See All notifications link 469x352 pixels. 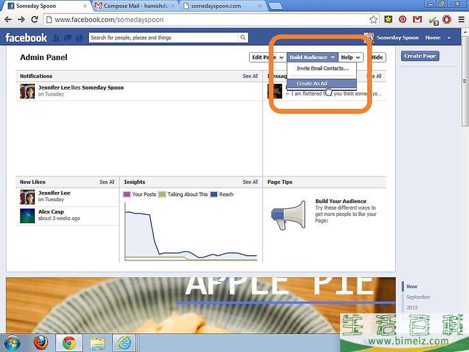[250, 76]
